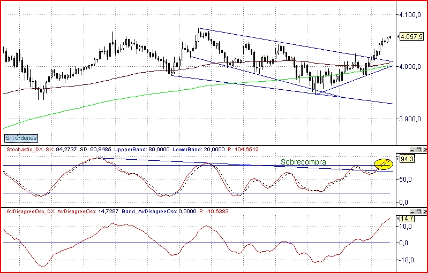Close the Stochastic_DX indicator panel
The height and width of the screenshot is (273, 428).
click(x=425, y=150)
